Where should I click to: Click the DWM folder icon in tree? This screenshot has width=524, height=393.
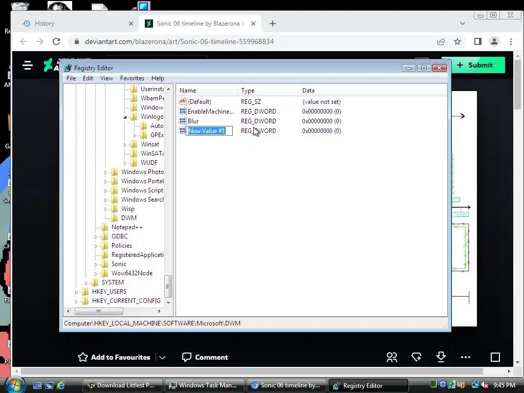pos(114,218)
